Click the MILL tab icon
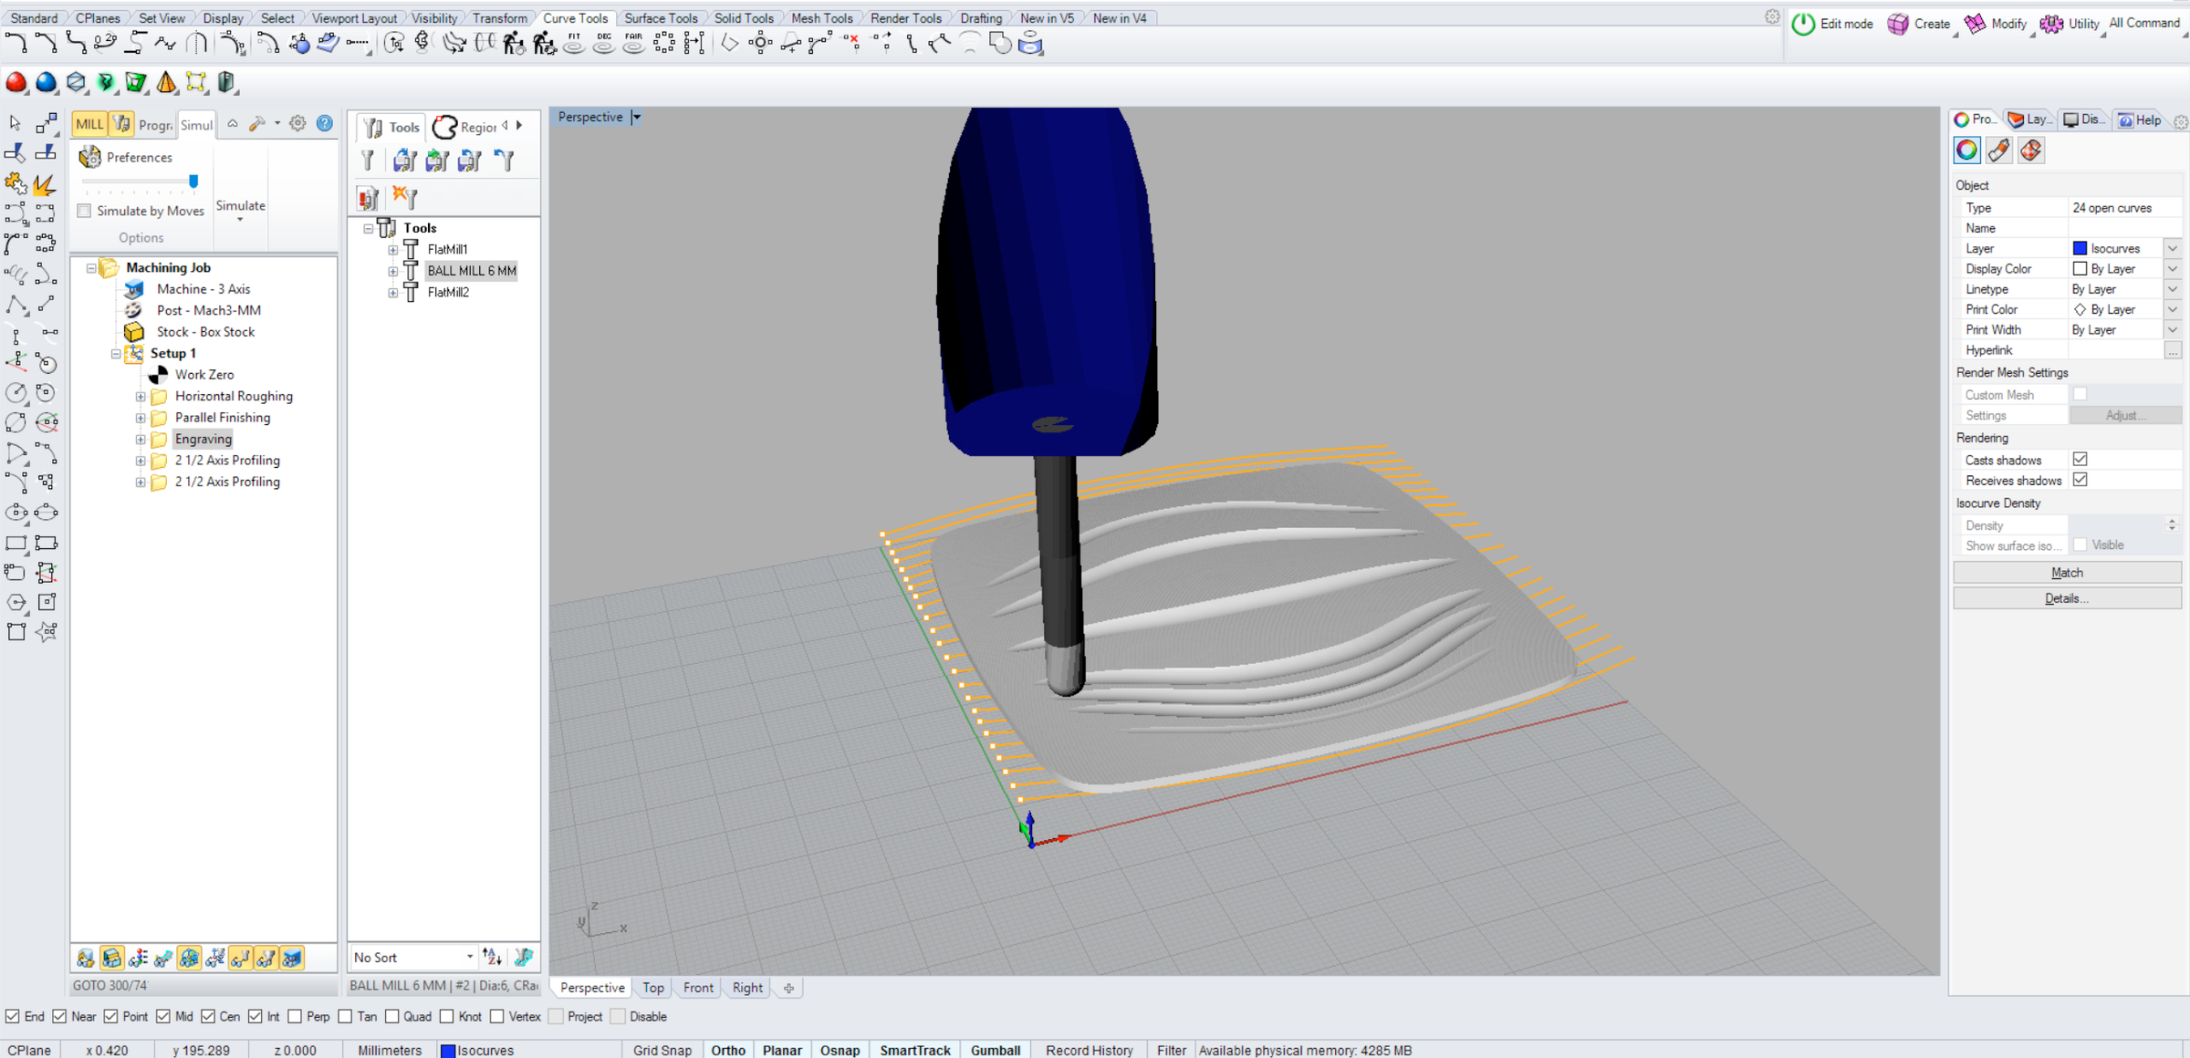 [89, 125]
